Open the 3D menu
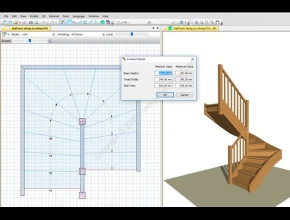This screenshot has height=220, width=290. click(x=43, y=16)
